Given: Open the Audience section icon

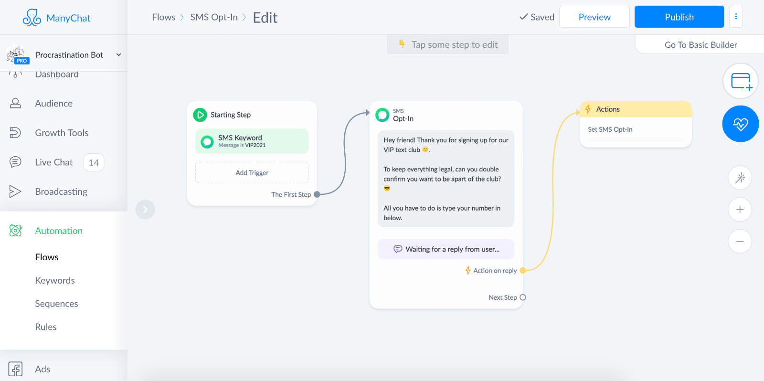Looking at the screenshot, I should coord(15,103).
